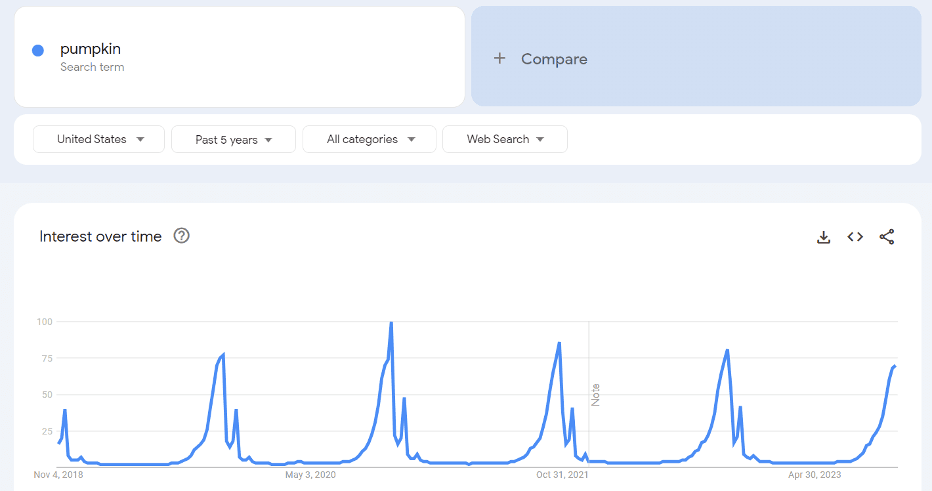Open the Web Search type dropdown

pos(505,139)
